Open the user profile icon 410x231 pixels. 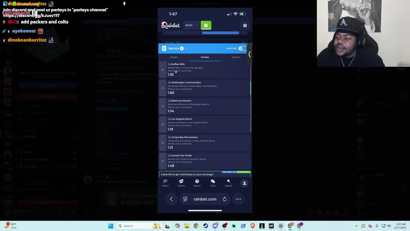point(244,183)
